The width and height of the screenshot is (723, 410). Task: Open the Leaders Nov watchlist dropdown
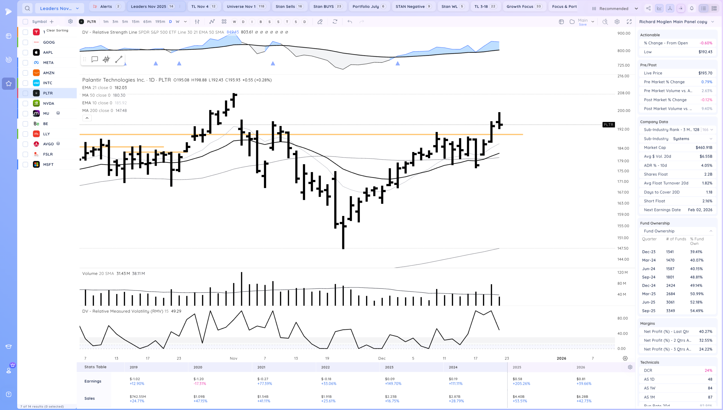pyautogui.click(x=59, y=8)
